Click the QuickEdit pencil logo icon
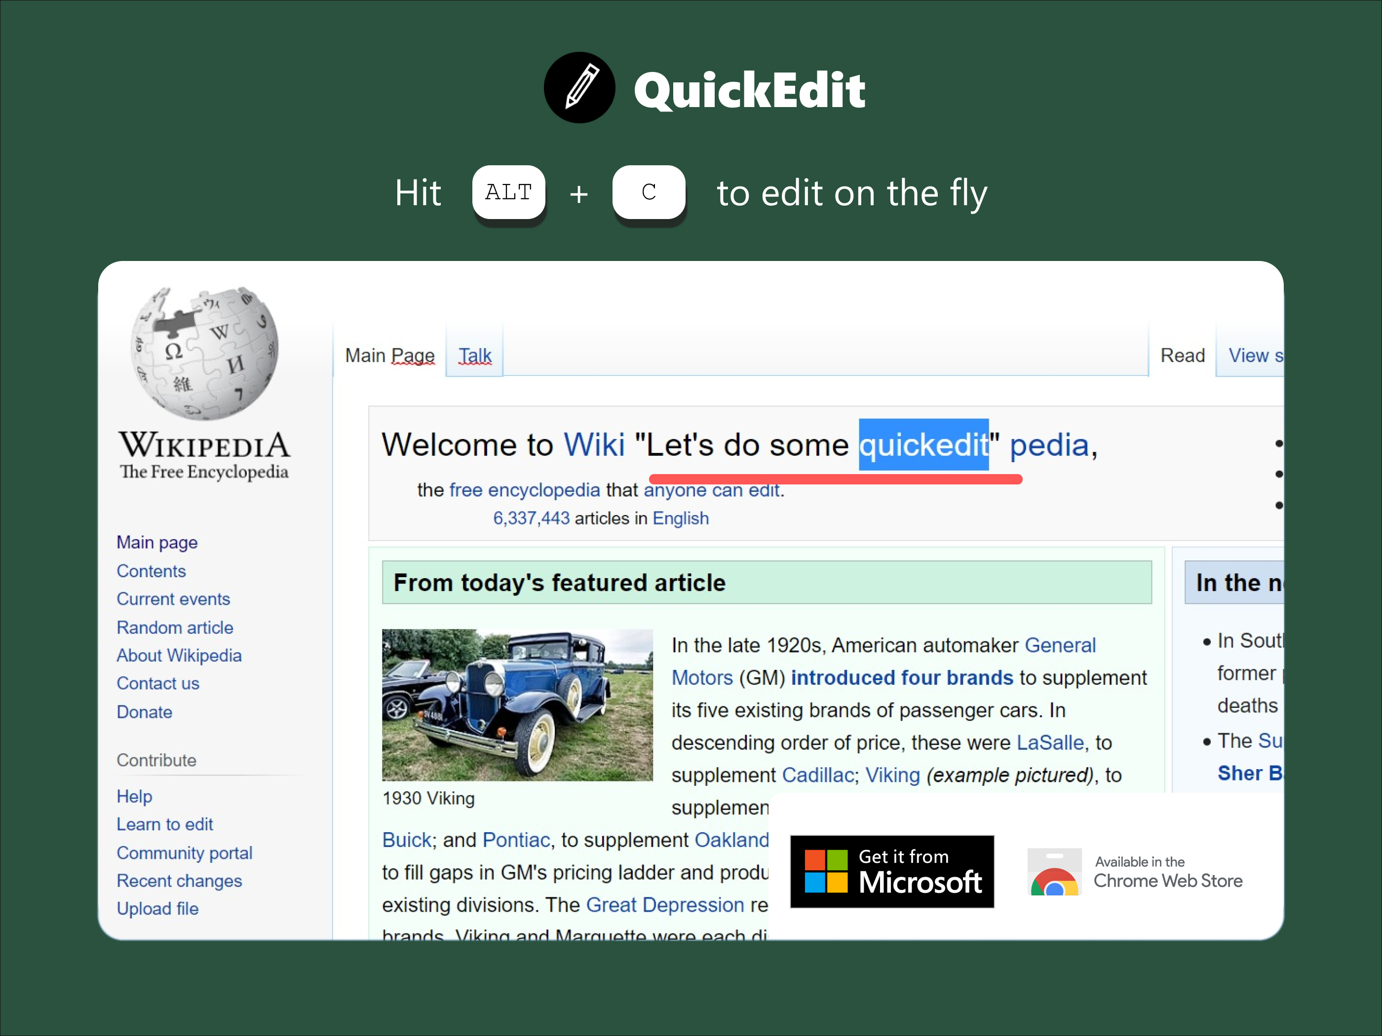The height and width of the screenshot is (1036, 1382). point(579,87)
